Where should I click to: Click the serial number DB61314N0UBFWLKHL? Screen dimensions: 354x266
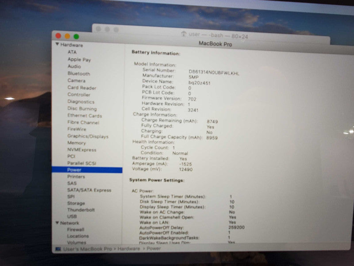pyautogui.click(x=214, y=73)
